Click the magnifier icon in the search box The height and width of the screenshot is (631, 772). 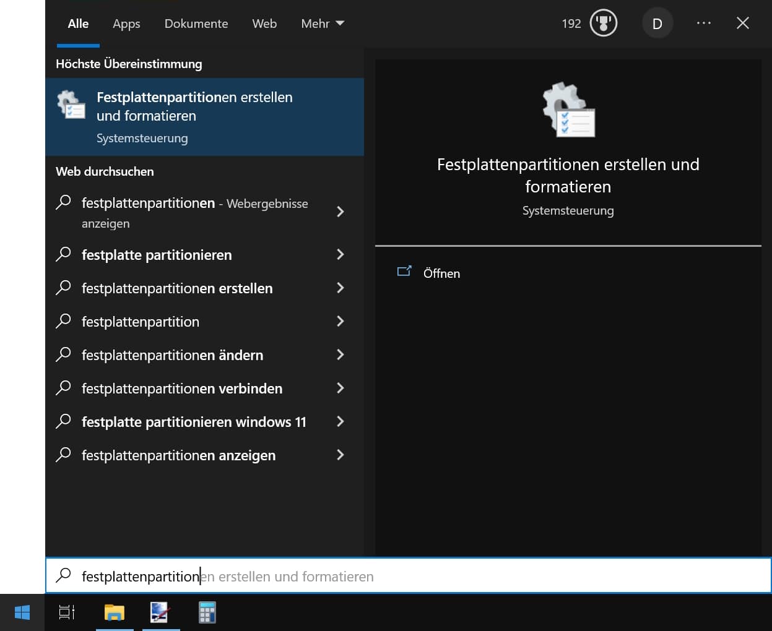point(63,575)
